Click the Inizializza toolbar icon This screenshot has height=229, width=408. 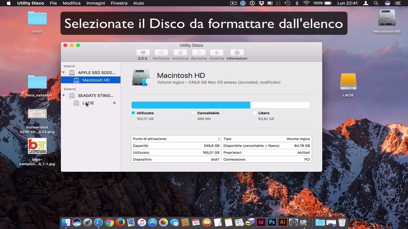pos(180,52)
